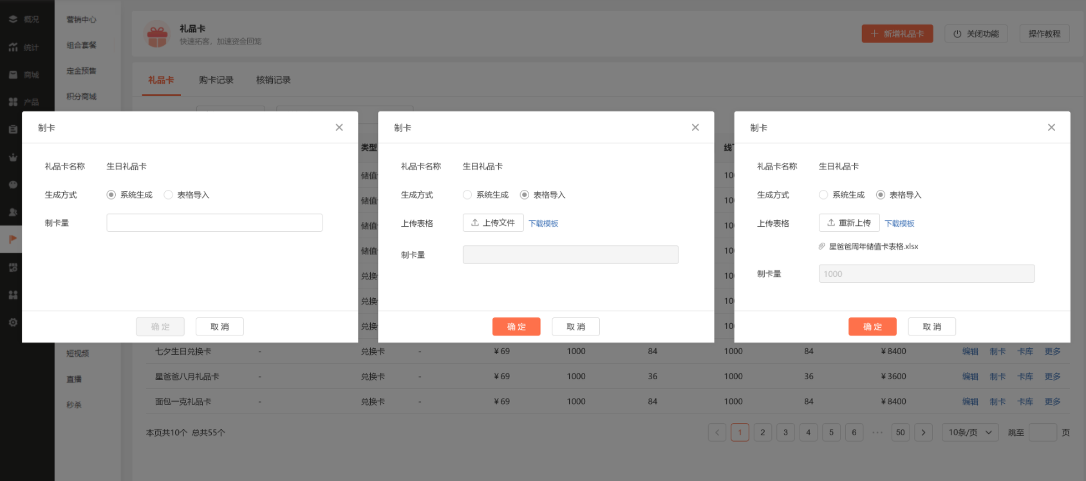Viewport: 1086px width, 481px height.
Task: Click the file name 星爸爸周年储值卡表格.xlsx
Action: coord(874,247)
